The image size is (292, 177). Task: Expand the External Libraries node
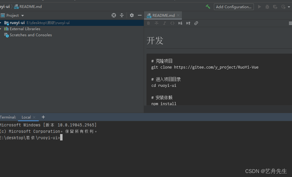tap(2, 29)
